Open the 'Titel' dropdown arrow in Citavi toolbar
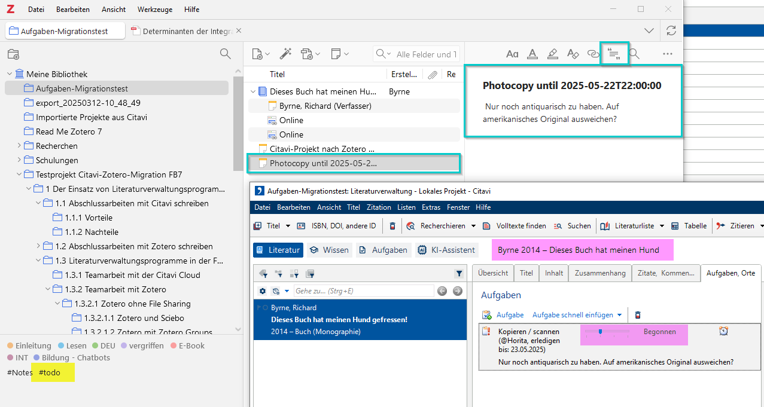 pos(288,226)
